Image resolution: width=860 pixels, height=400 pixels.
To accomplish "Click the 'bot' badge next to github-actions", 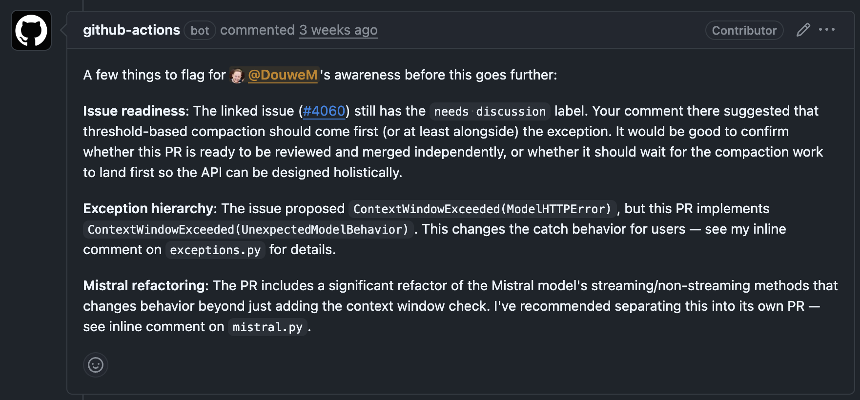I will (x=200, y=30).
